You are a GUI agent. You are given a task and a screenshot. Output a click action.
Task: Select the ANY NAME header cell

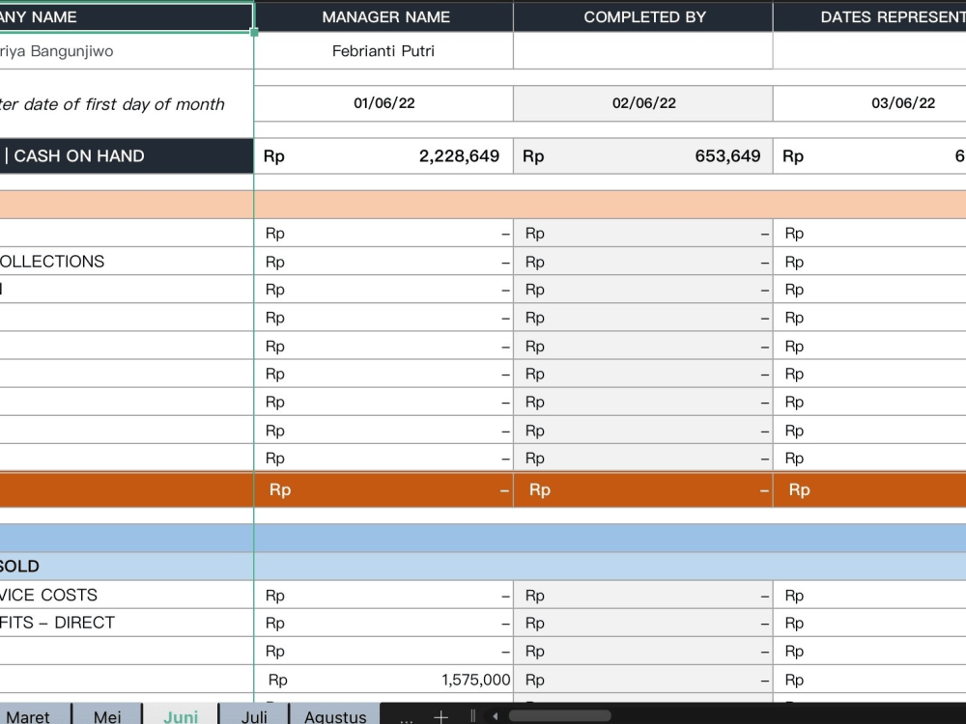tap(127, 16)
